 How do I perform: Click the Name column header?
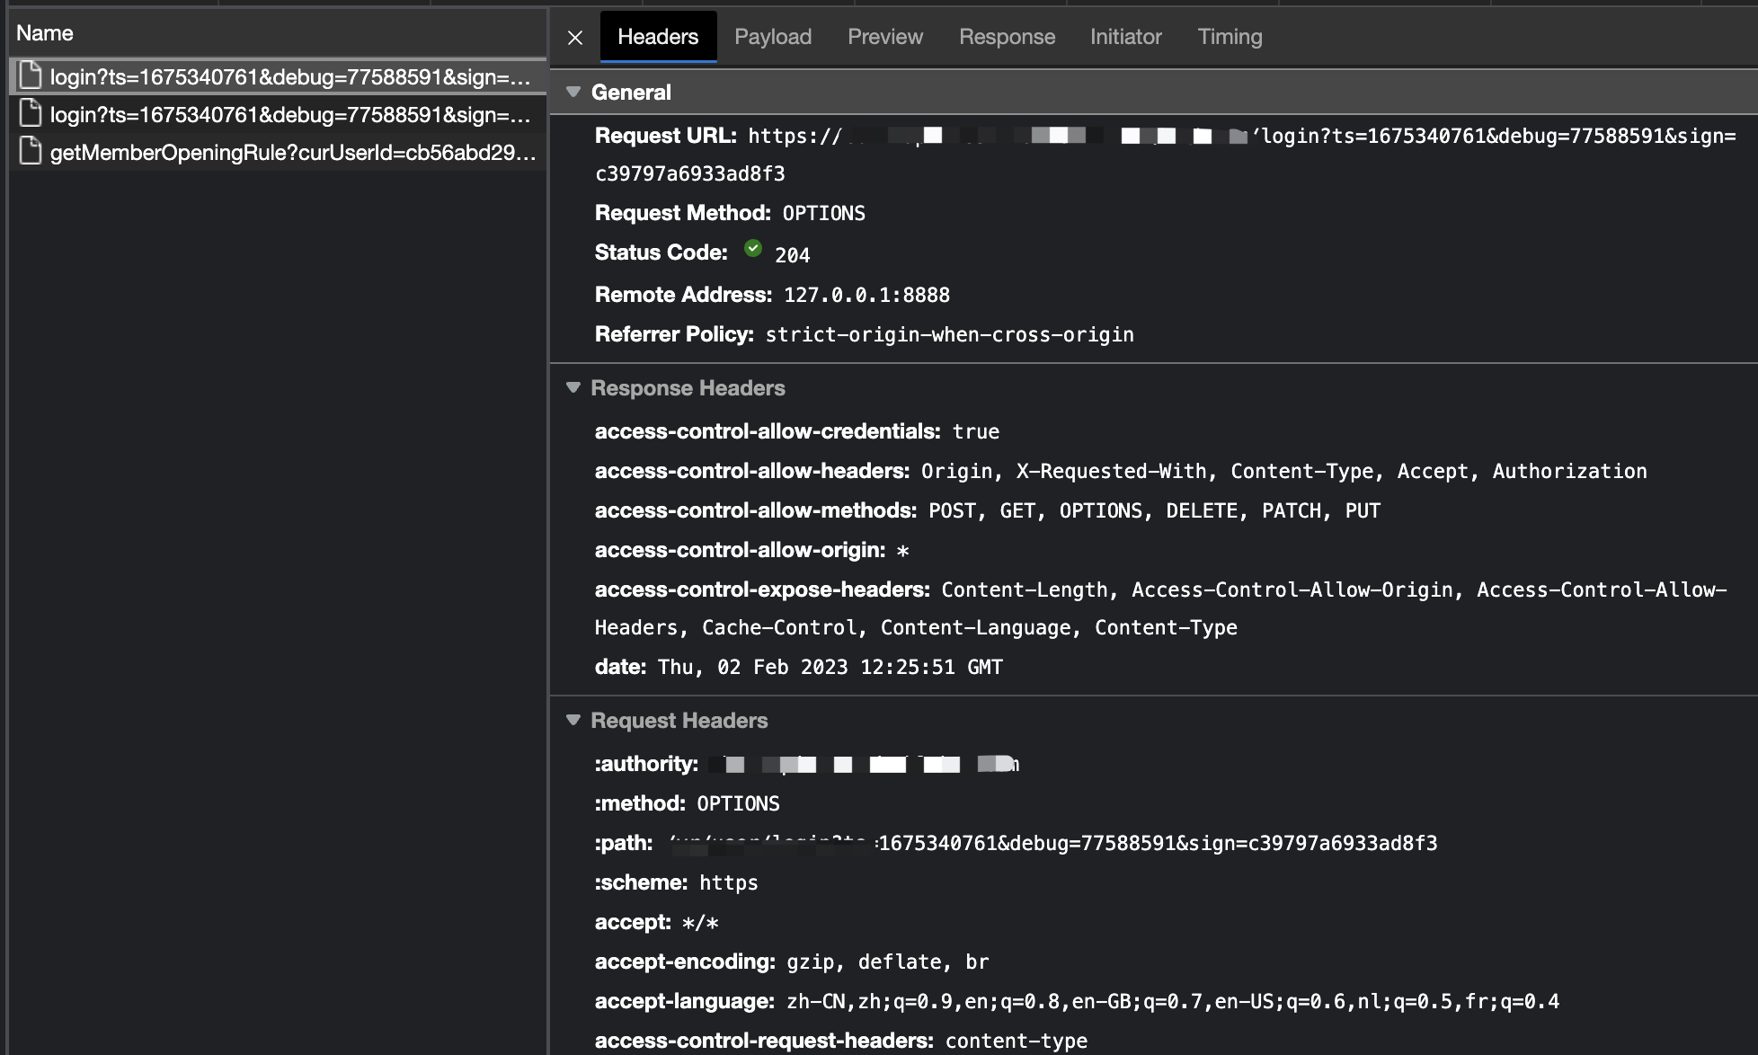tap(45, 33)
